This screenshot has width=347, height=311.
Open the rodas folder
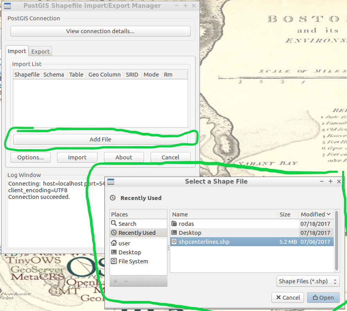tap(186, 224)
